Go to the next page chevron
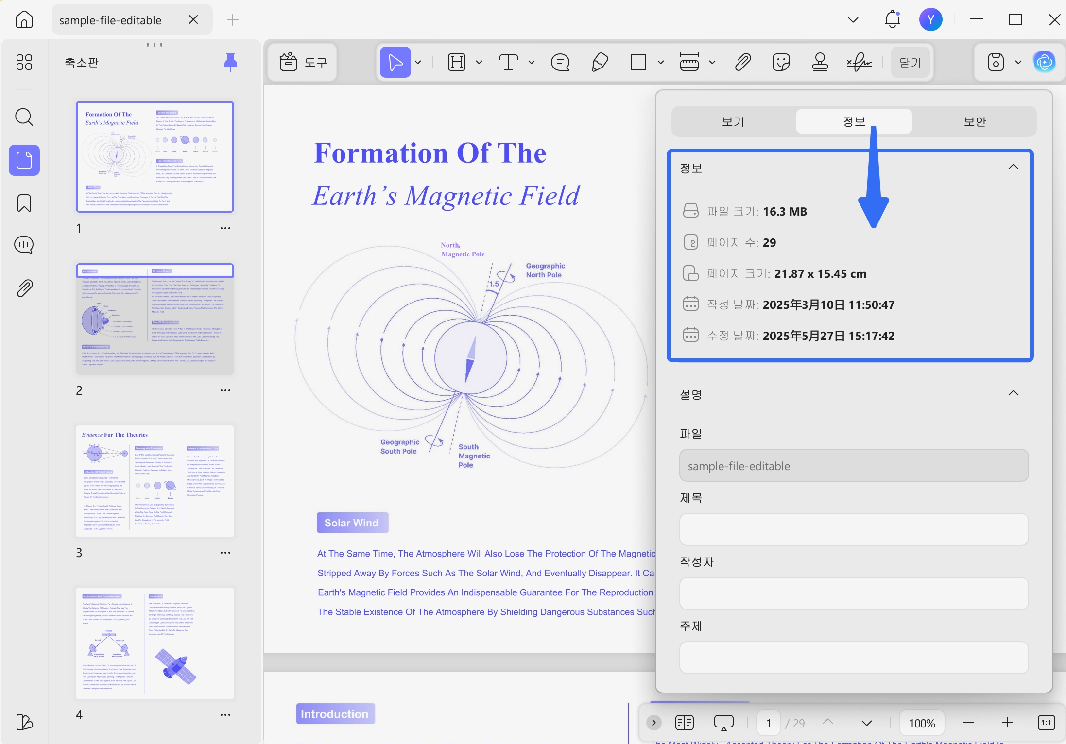 (x=866, y=723)
